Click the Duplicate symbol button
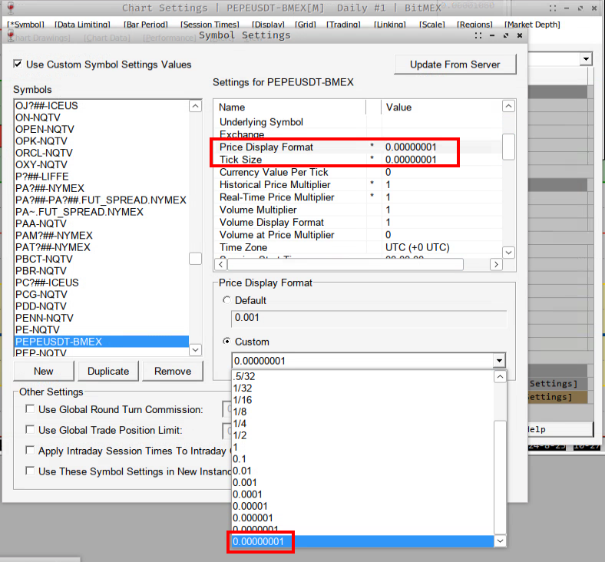The width and height of the screenshot is (605, 562). tap(108, 371)
